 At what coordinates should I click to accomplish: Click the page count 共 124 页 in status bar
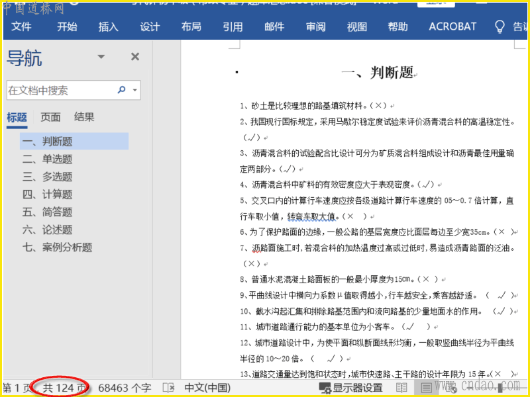pyautogui.click(x=63, y=388)
